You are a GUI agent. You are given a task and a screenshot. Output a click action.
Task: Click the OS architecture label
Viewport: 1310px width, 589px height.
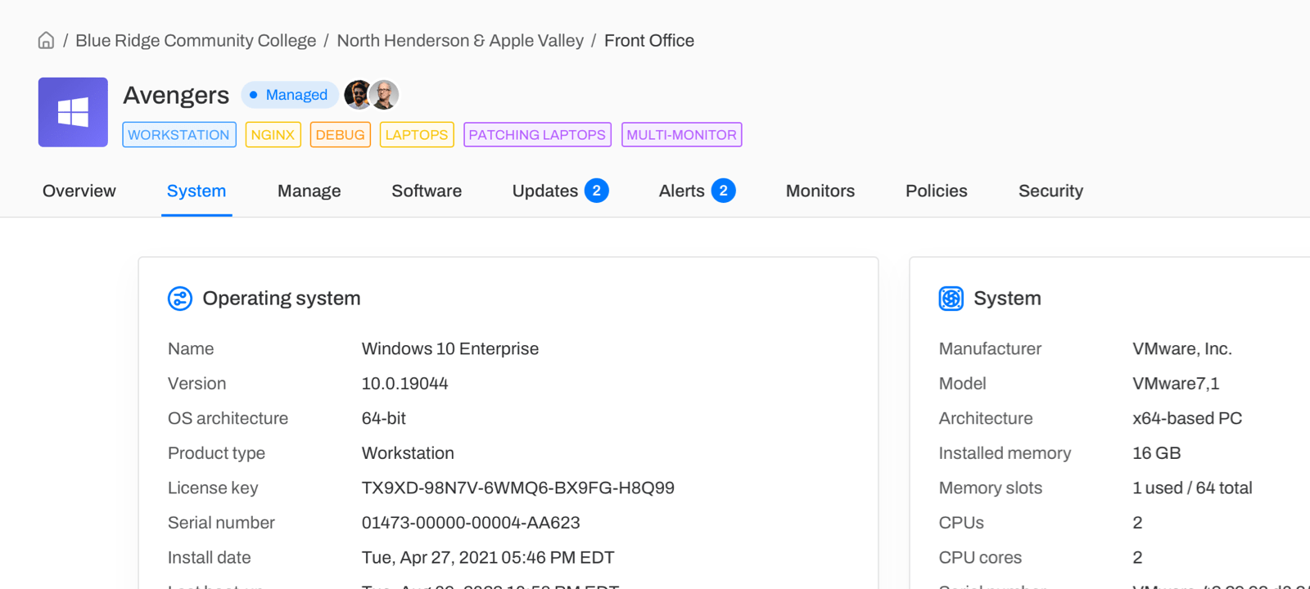coord(228,418)
